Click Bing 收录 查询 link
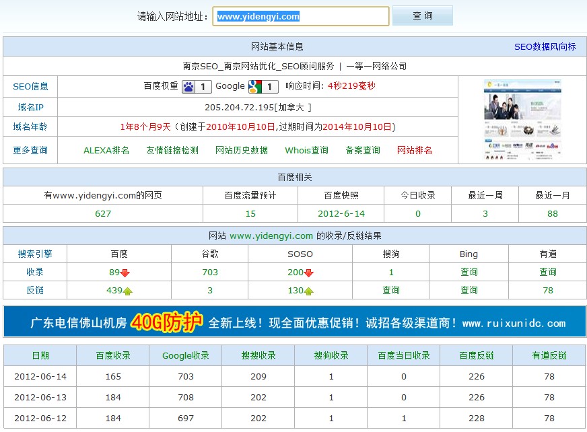 click(469, 273)
